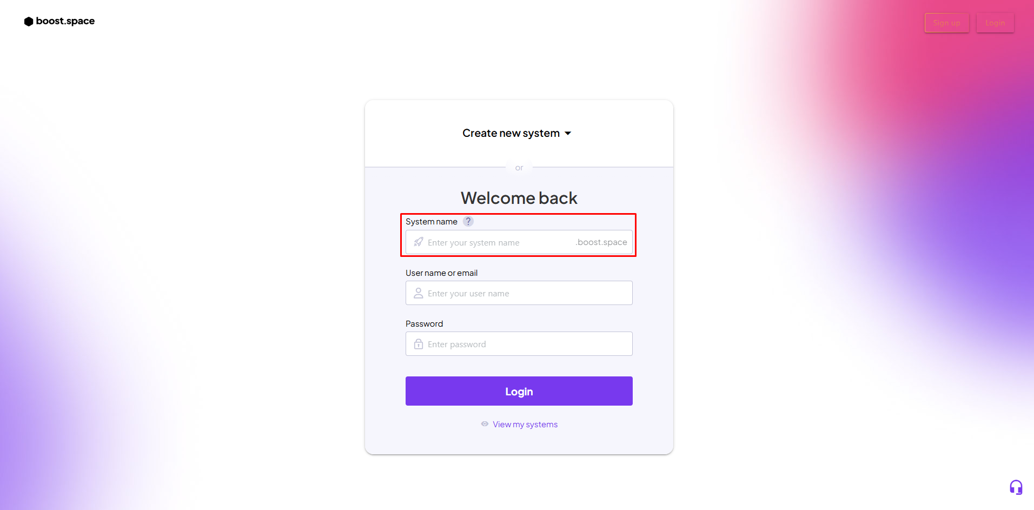This screenshot has width=1034, height=510.
Task: Click the caret arrow next to Create new system
Action: coord(568,134)
